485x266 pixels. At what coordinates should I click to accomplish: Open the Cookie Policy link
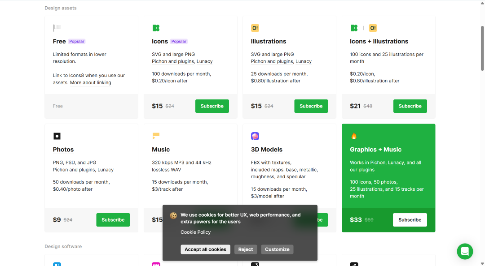click(x=195, y=232)
